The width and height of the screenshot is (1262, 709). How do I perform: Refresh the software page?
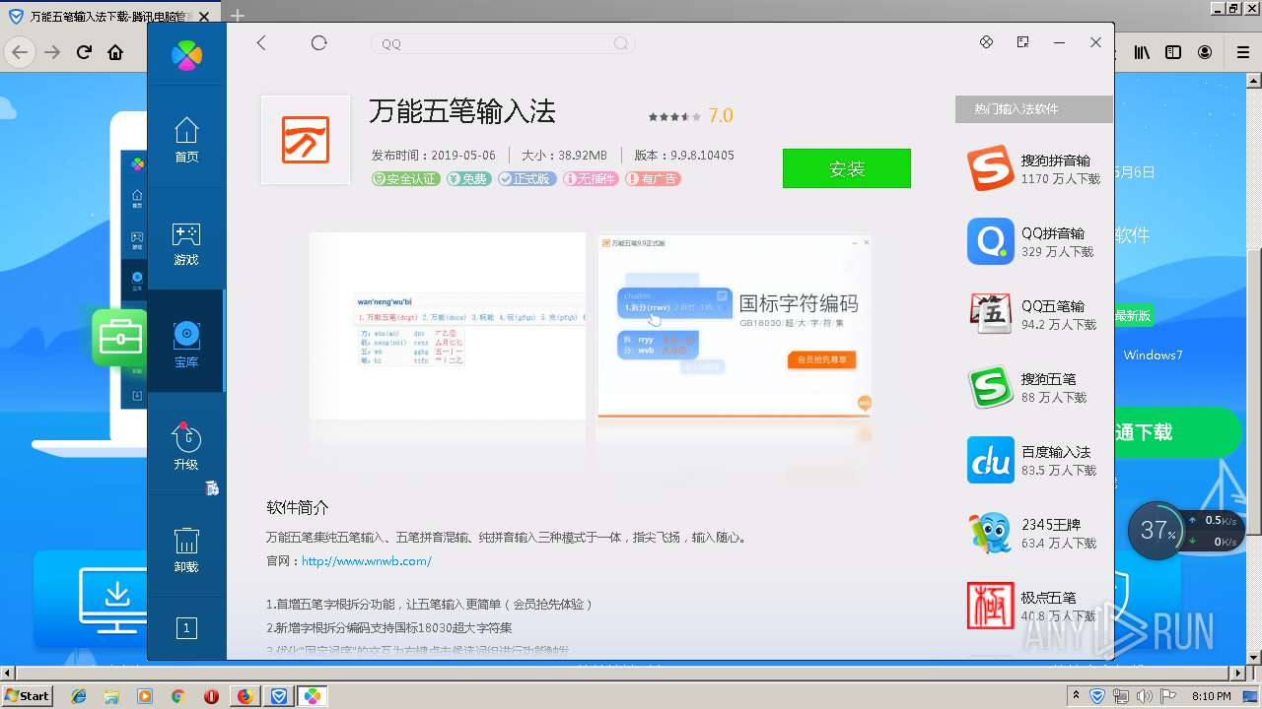tap(318, 42)
